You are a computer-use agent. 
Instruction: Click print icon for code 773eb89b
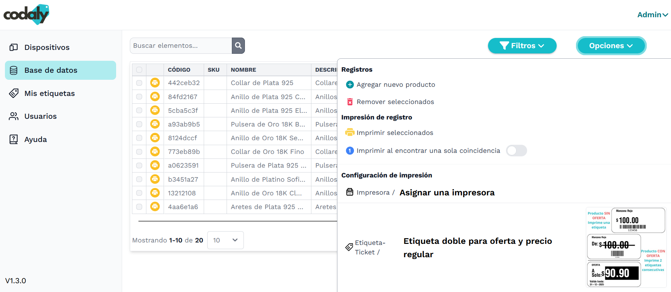[155, 151]
